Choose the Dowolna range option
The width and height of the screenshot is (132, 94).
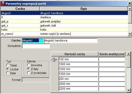click(29, 65)
